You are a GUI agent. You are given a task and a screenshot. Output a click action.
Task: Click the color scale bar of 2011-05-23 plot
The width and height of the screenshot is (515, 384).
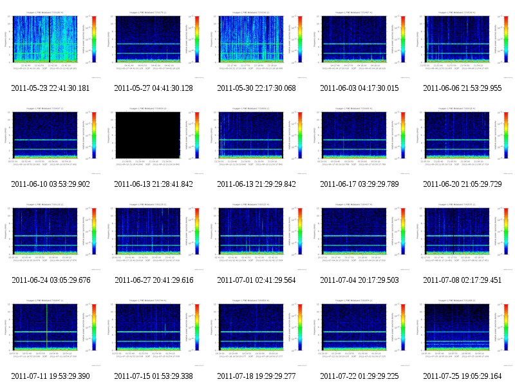pyautogui.click(x=94, y=39)
